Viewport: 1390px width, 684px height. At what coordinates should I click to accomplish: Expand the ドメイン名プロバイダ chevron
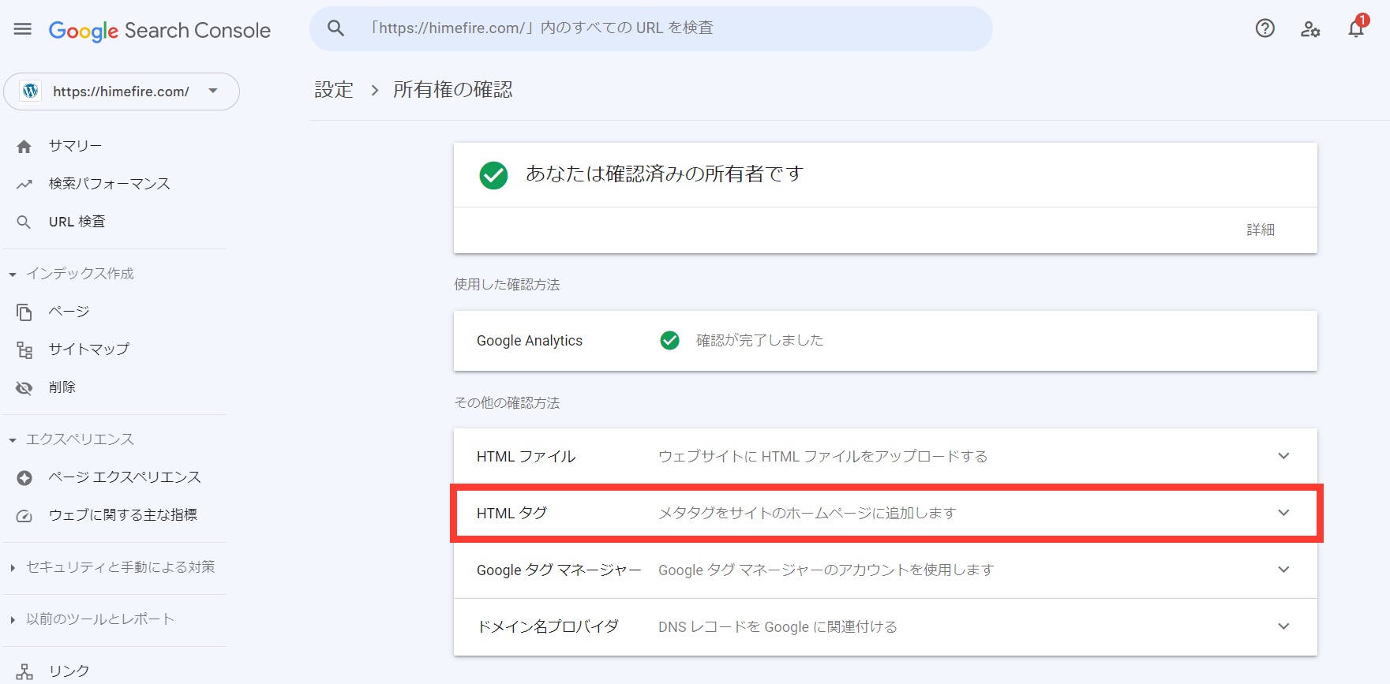tap(1283, 626)
